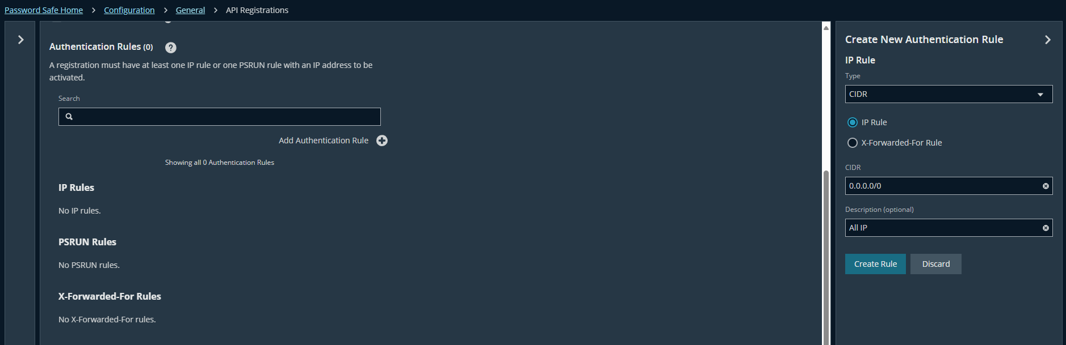Open the Type dropdown showing CIDR
The height and width of the screenshot is (345, 1066).
point(948,94)
